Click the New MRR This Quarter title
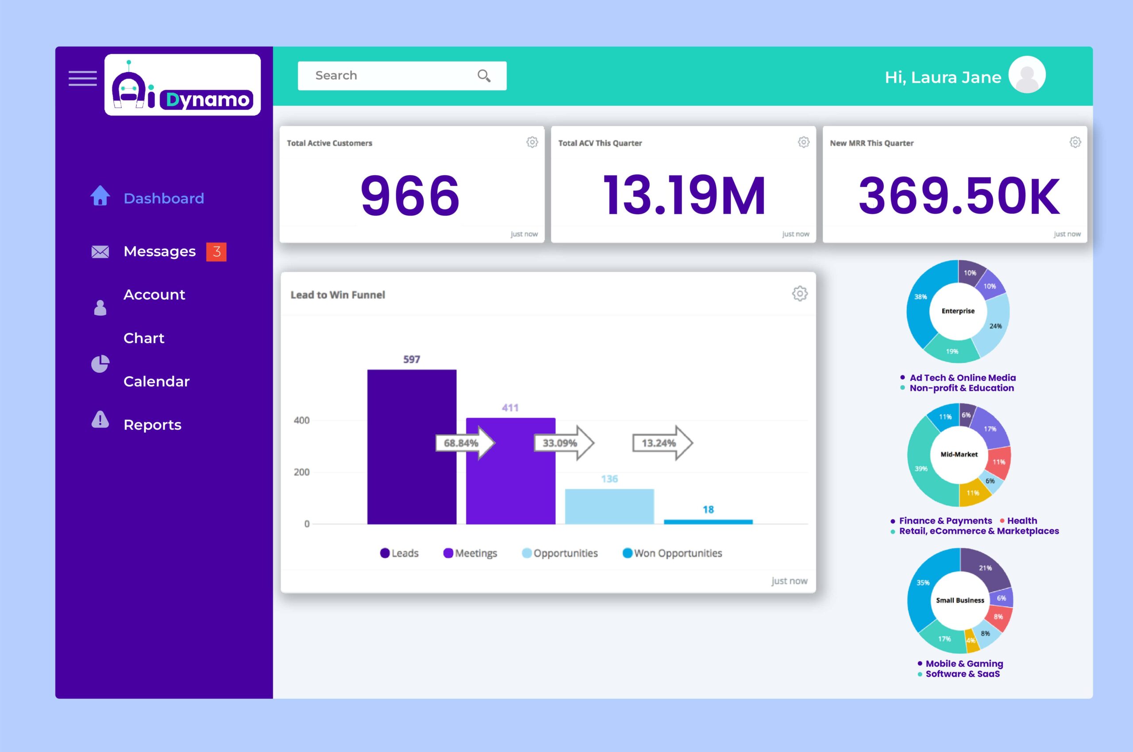This screenshot has width=1133, height=752. pos(872,143)
